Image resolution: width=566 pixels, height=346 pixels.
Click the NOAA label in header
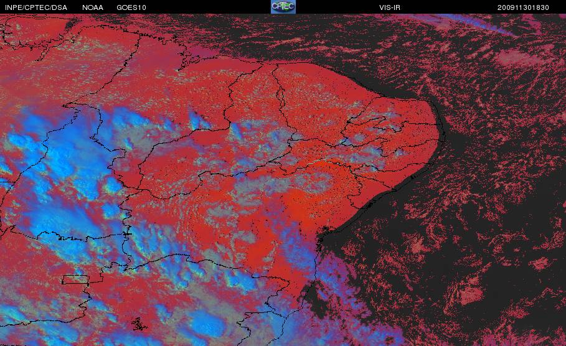(x=93, y=7)
